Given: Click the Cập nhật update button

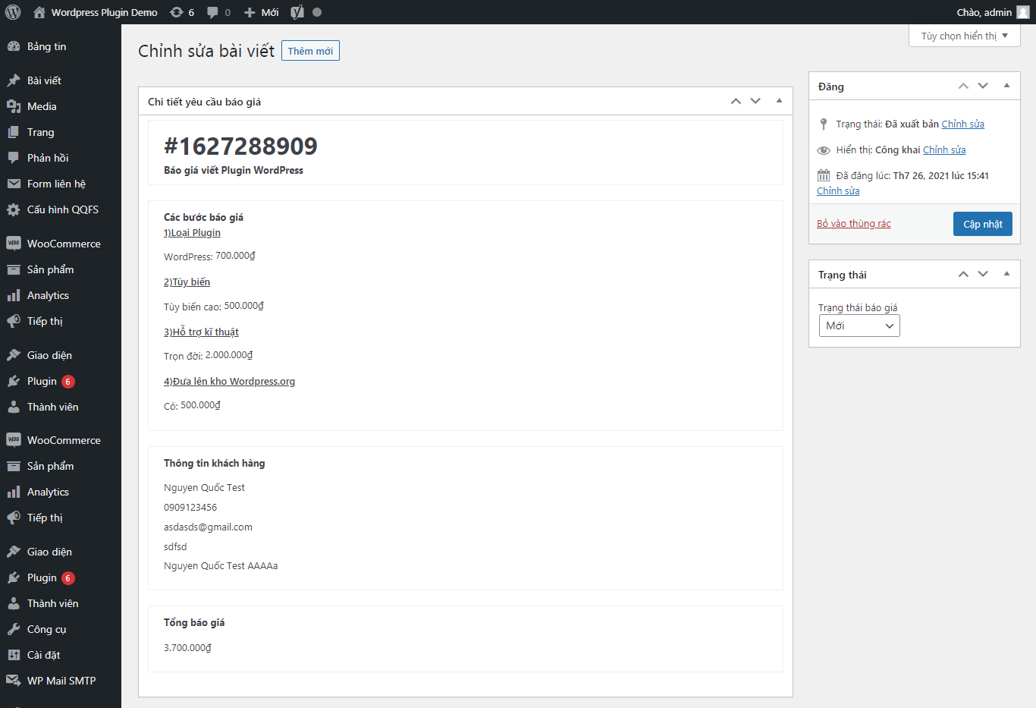Looking at the screenshot, I should 983,224.
